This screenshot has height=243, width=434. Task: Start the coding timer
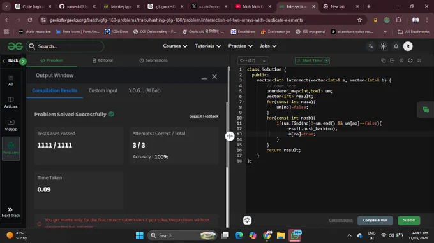click(x=312, y=60)
